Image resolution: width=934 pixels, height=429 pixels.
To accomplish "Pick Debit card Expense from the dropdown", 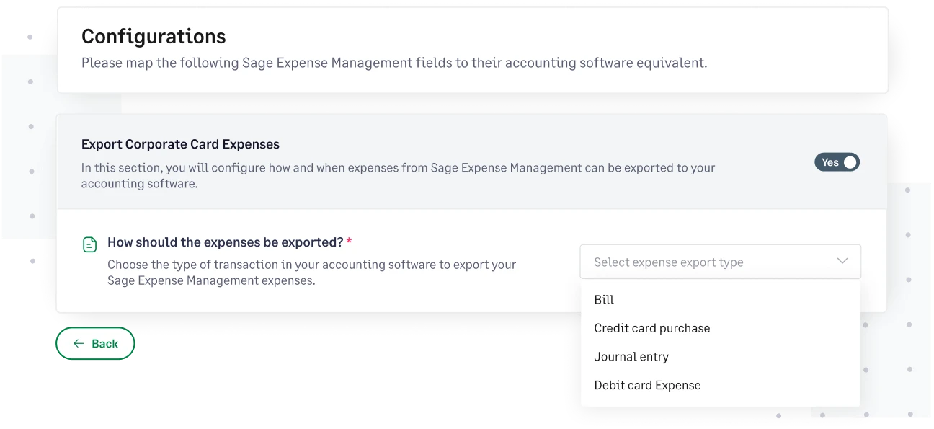I will coord(647,385).
